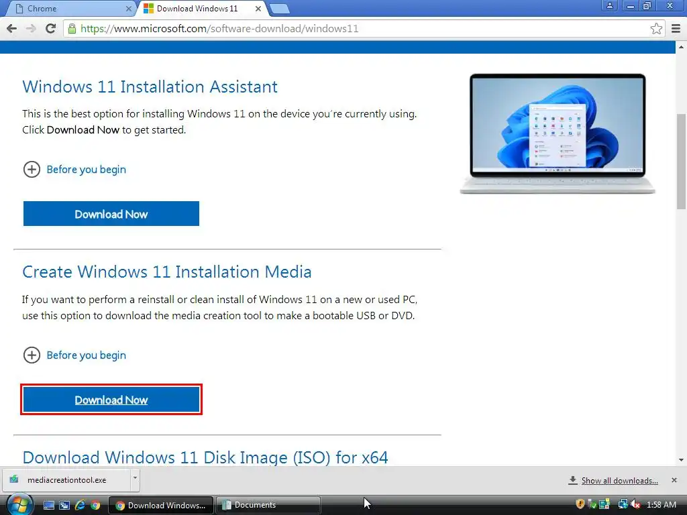Select 'Download Windows...' taskbar button
Image resolution: width=687 pixels, height=515 pixels.
click(x=161, y=505)
